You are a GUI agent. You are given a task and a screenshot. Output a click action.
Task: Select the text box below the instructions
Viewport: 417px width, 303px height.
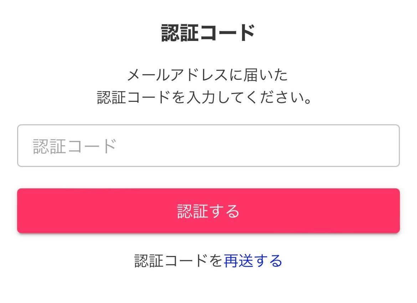pyautogui.click(x=208, y=146)
